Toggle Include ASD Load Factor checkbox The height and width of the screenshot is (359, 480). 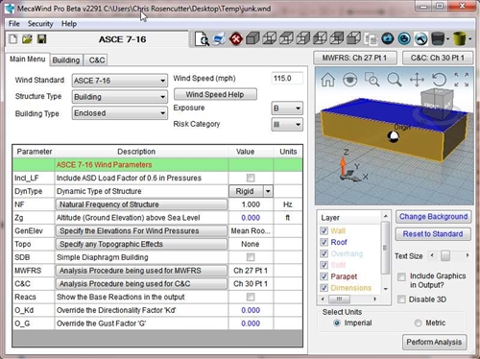point(251,178)
